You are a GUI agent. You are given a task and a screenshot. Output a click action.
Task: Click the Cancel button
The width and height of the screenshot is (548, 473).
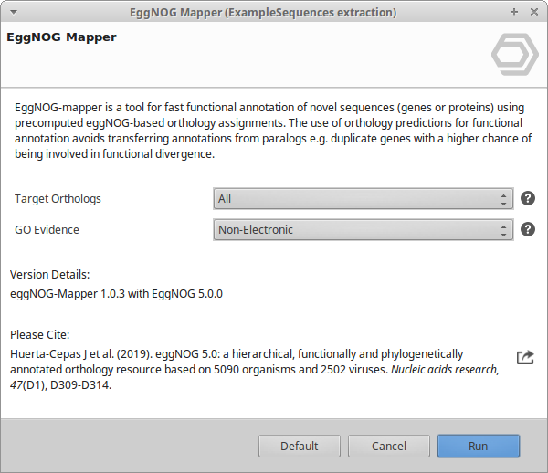coord(389,446)
